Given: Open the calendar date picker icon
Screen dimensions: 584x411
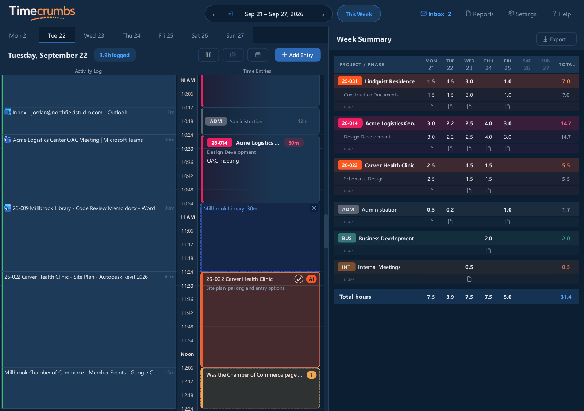Looking at the screenshot, I should pos(230,14).
